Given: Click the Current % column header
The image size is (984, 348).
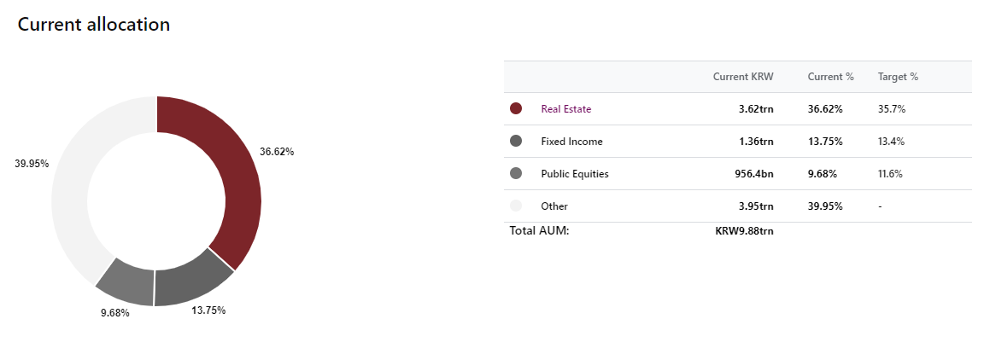Looking at the screenshot, I should point(831,77).
